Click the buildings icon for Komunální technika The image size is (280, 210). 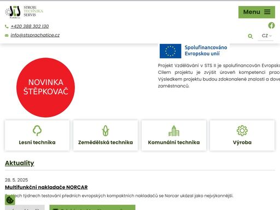coord(174,131)
